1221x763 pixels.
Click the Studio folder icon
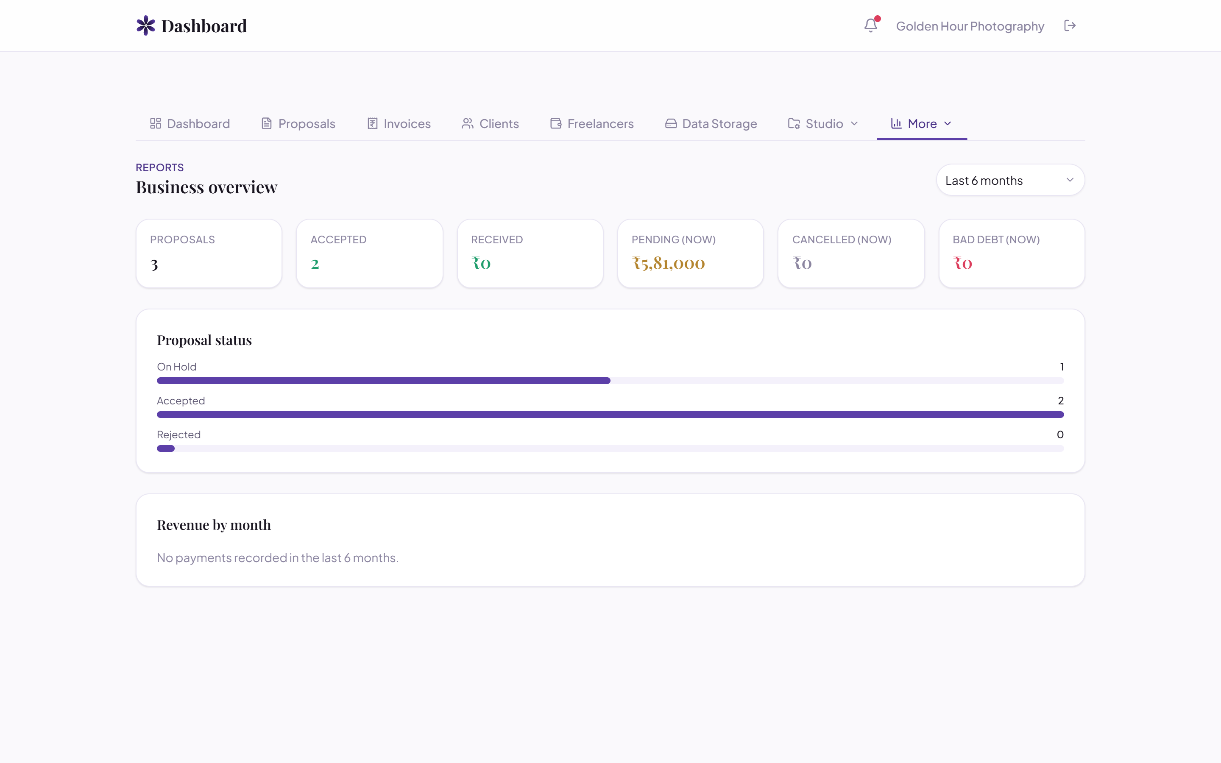[794, 124]
